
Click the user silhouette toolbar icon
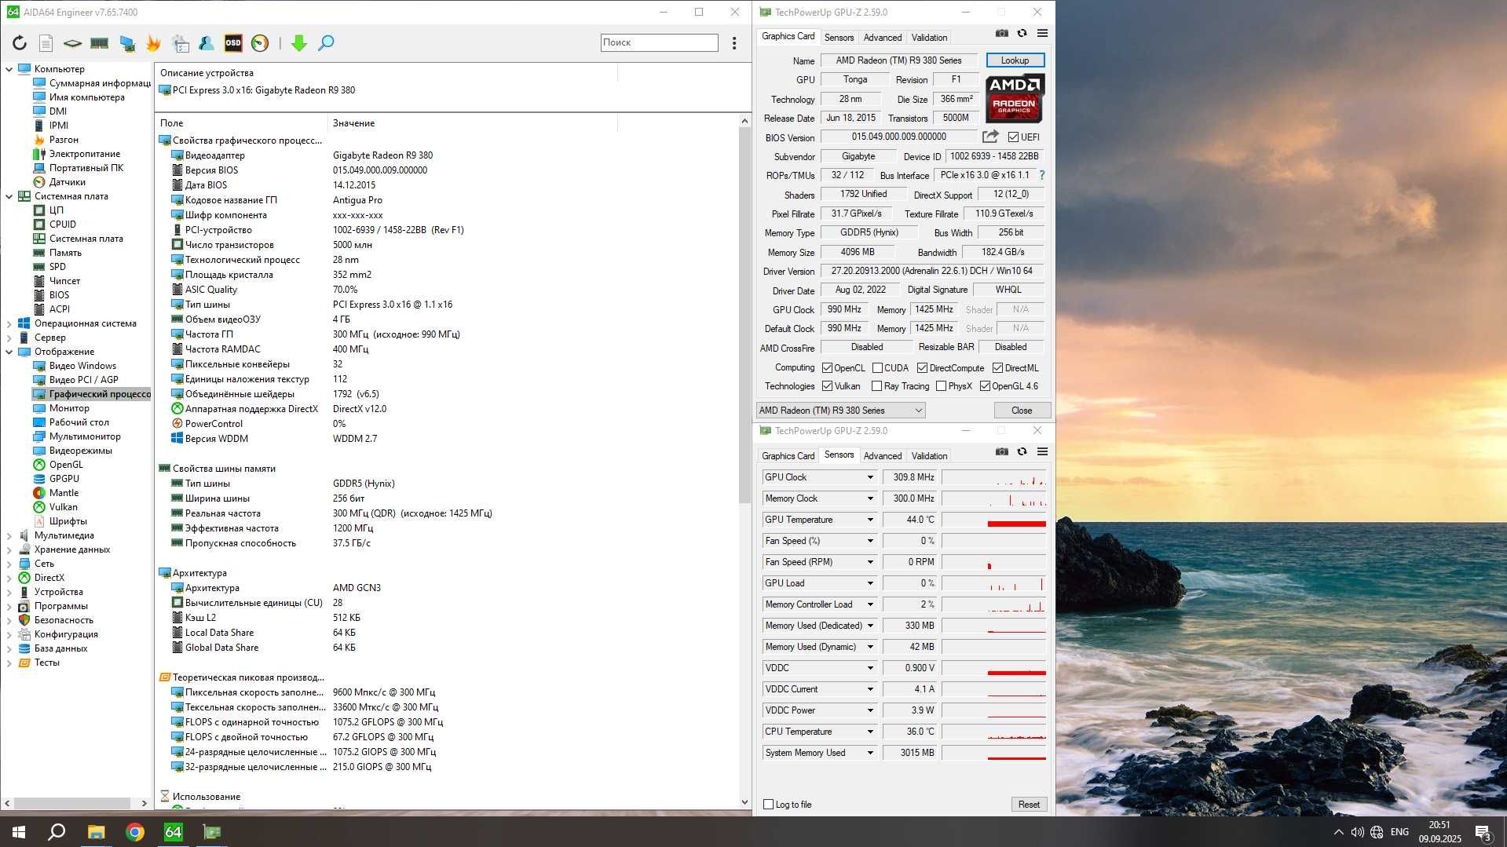[207, 43]
